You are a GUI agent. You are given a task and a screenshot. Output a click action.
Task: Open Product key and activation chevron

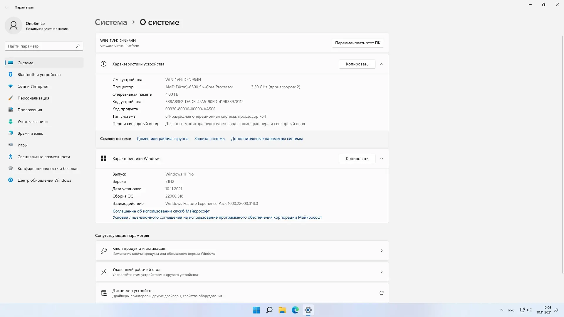coord(381,251)
